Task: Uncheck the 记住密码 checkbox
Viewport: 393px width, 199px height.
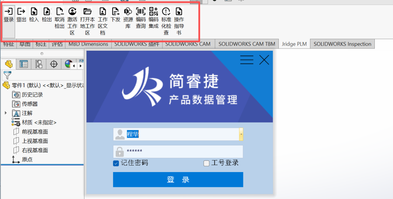Action: 116,163
